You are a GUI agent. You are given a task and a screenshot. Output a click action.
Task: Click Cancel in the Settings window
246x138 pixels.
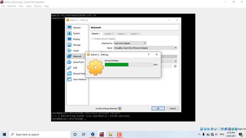(173, 108)
